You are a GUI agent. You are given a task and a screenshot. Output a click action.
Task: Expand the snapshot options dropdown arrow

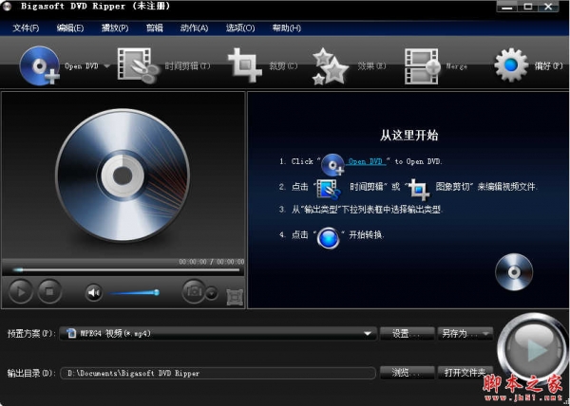pos(212,293)
